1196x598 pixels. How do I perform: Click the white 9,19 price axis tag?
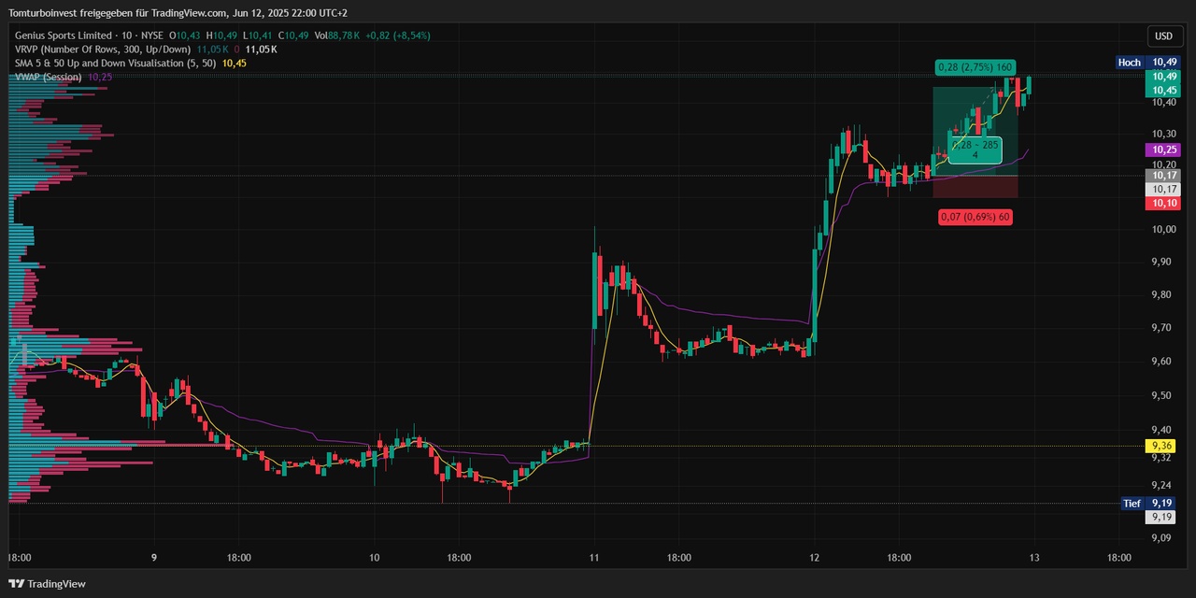1162,517
